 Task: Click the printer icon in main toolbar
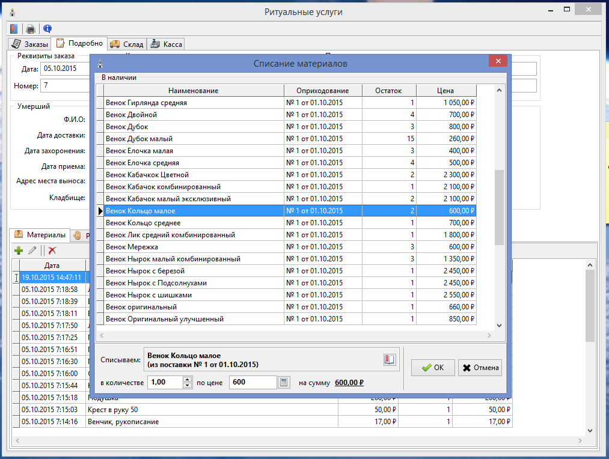(31, 29)
